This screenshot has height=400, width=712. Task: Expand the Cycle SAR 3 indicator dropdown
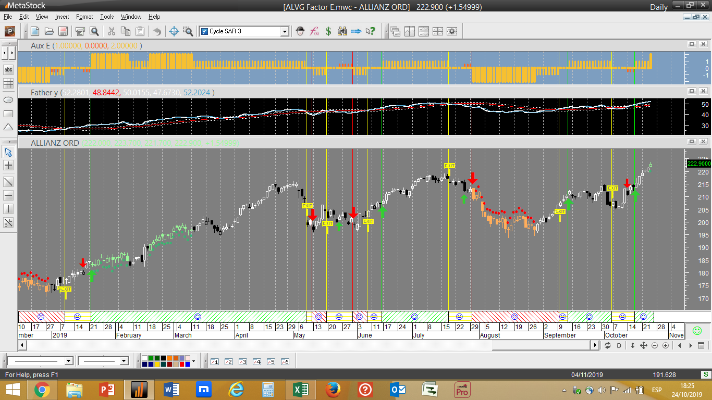click(x=285, y=31)
